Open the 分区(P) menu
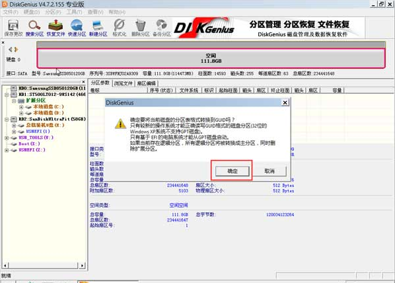The width and height of the screenshot is (395, 283). [x=53, y=12]
